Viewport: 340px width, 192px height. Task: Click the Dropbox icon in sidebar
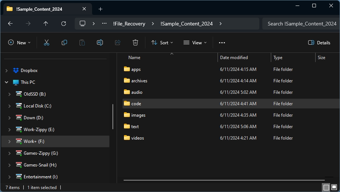[16, 71]
